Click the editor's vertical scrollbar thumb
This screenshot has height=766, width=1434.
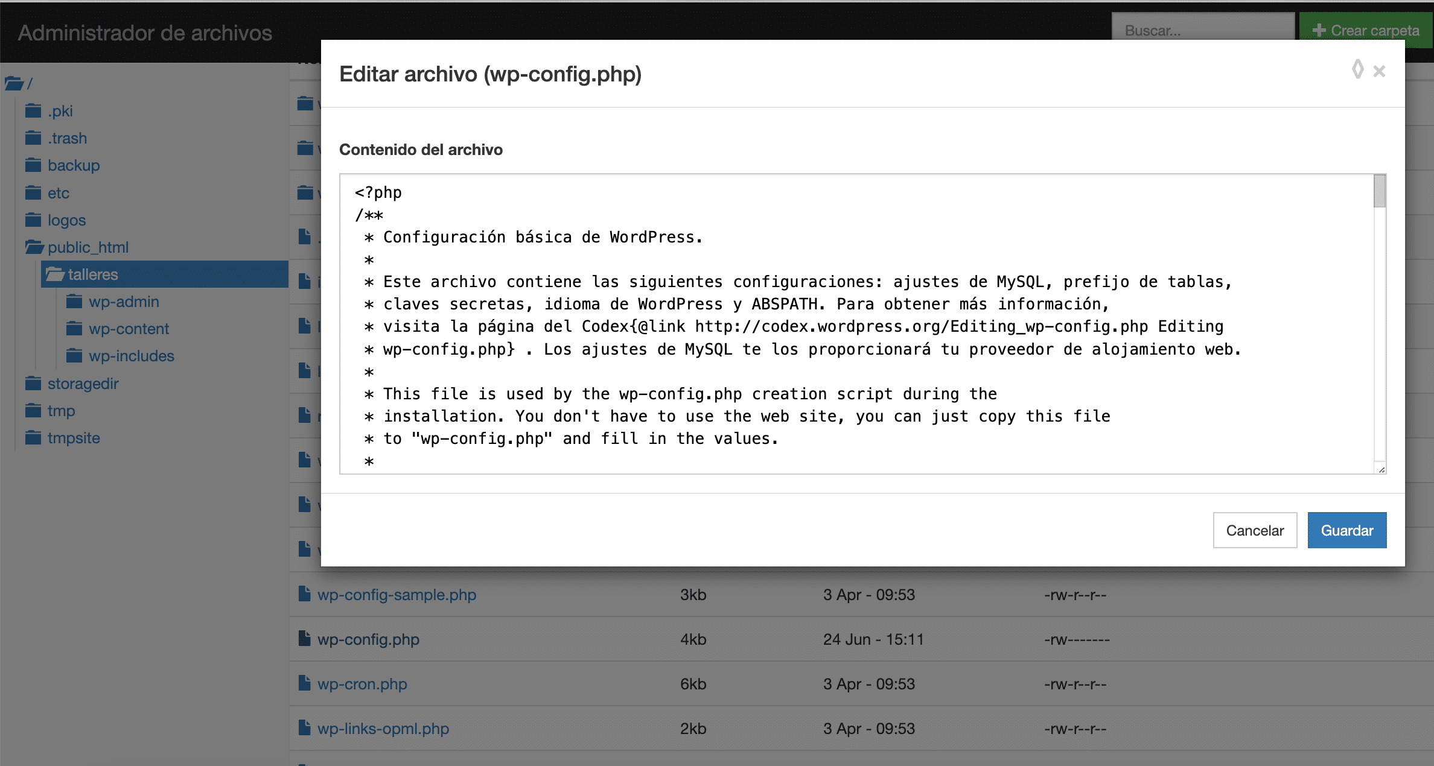tap(1379, 191)
